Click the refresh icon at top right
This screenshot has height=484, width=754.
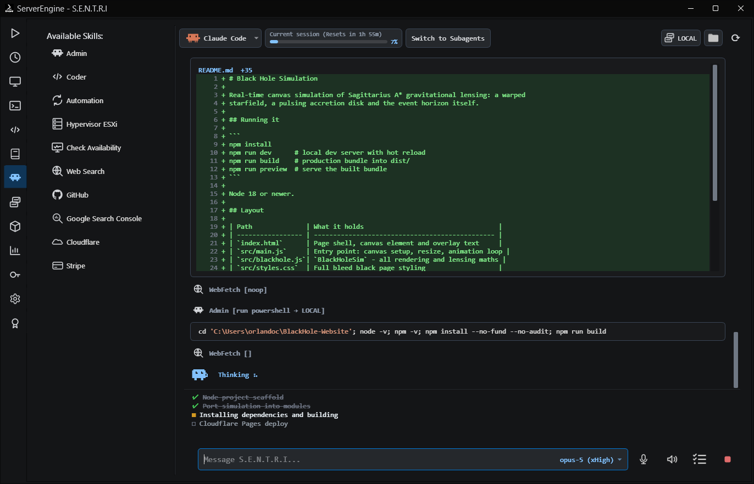coord(735,38)
